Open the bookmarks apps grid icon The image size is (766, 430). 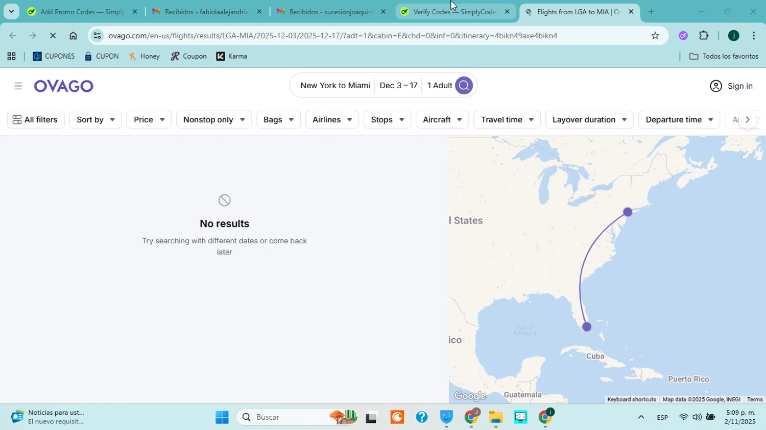pos(11,57)
